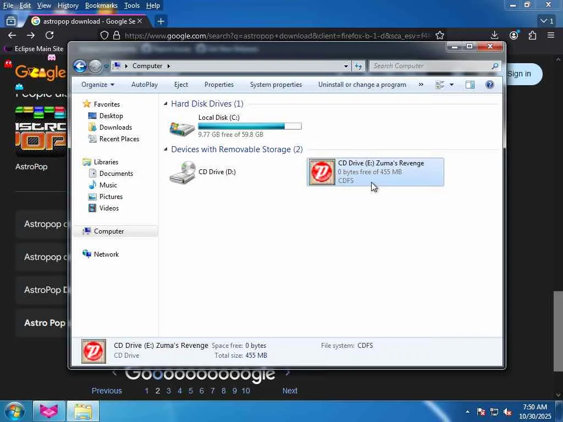The image size is (563, 422).
Task: Click the Local Disk (C:) usage bar
Action: [x=250, y=126]
